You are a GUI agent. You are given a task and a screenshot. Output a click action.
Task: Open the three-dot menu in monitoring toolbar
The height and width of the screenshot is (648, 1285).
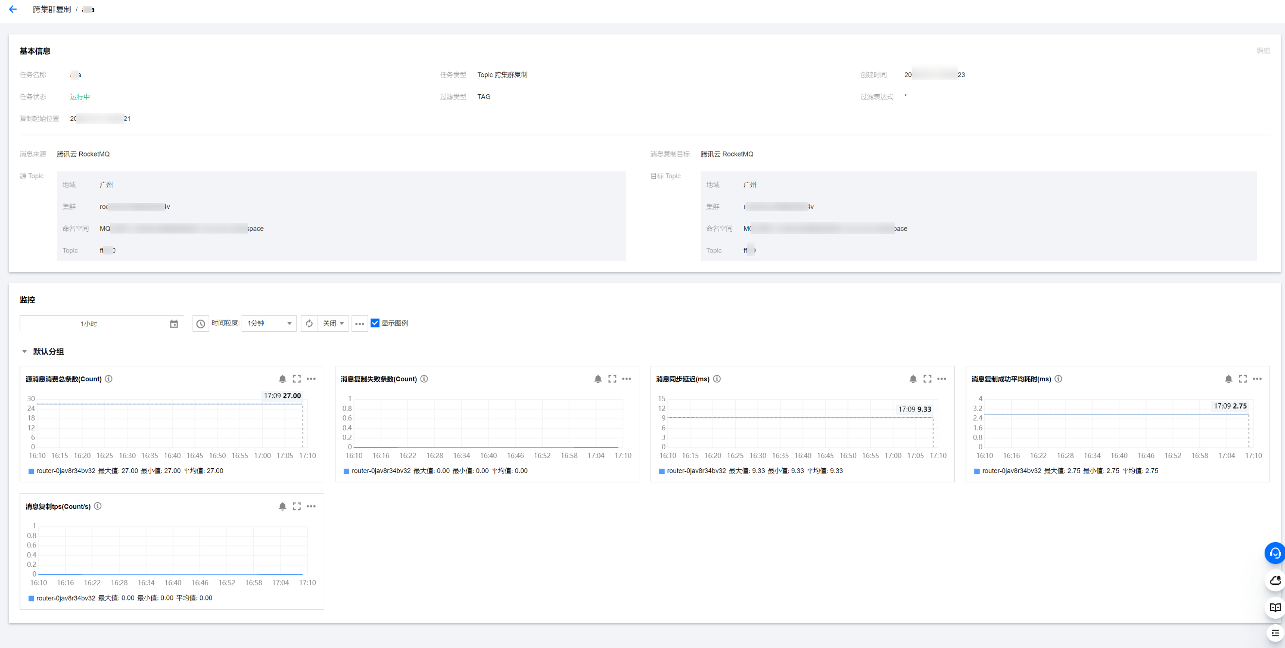pos(360,324)
